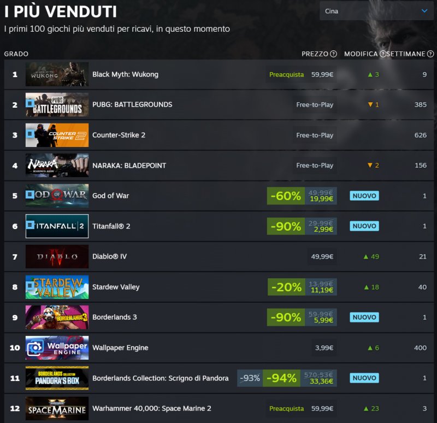
Task: Click list badge icon on Stardew Valley thumbnail
Action: point(29,285)
